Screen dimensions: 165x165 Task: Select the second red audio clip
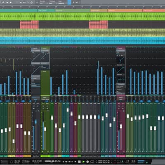(98, 24)
